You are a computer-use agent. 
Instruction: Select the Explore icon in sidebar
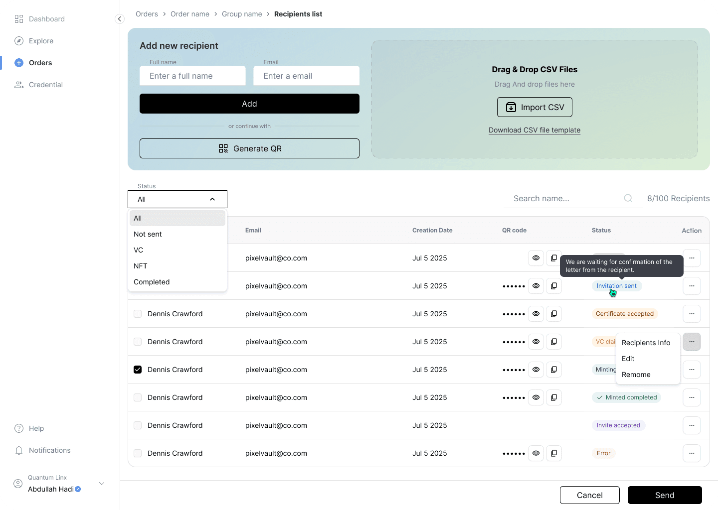click(18, 41)
